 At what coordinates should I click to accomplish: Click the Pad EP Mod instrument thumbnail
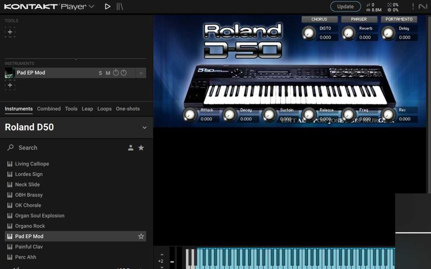(10, 73)
